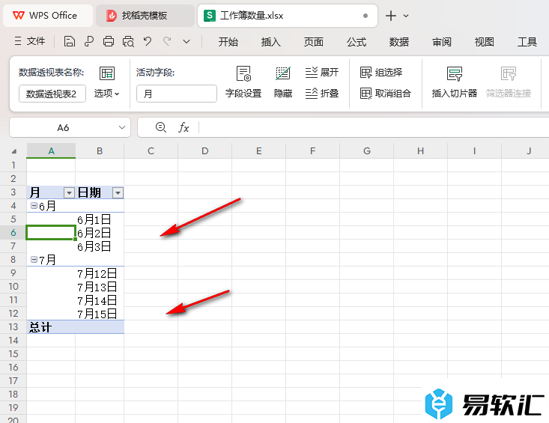Click the cell containing 7月13日

[100, 287]
